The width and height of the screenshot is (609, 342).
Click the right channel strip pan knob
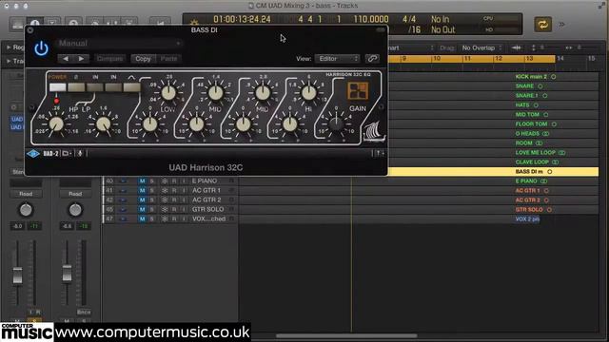(x=75, y=210)
